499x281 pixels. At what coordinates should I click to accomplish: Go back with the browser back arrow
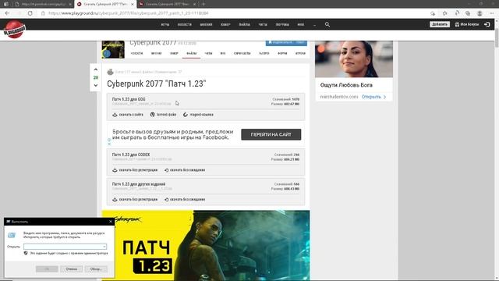click(7, 13)
